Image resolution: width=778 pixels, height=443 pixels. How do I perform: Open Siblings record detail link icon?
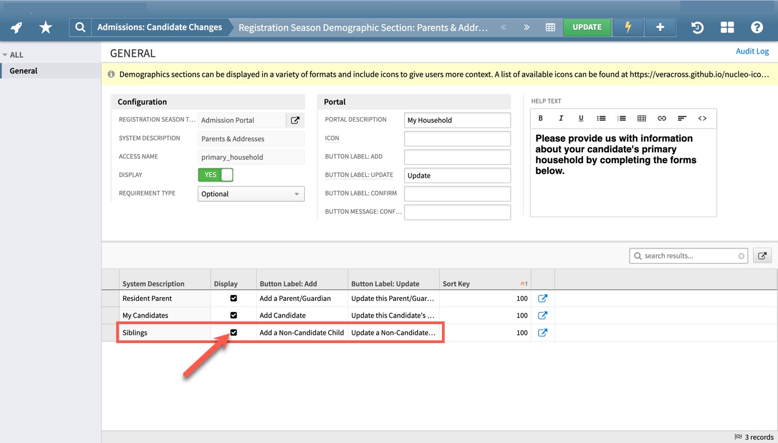point(542,333)
